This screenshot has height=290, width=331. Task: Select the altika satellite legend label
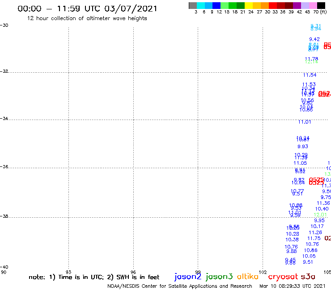247,276
